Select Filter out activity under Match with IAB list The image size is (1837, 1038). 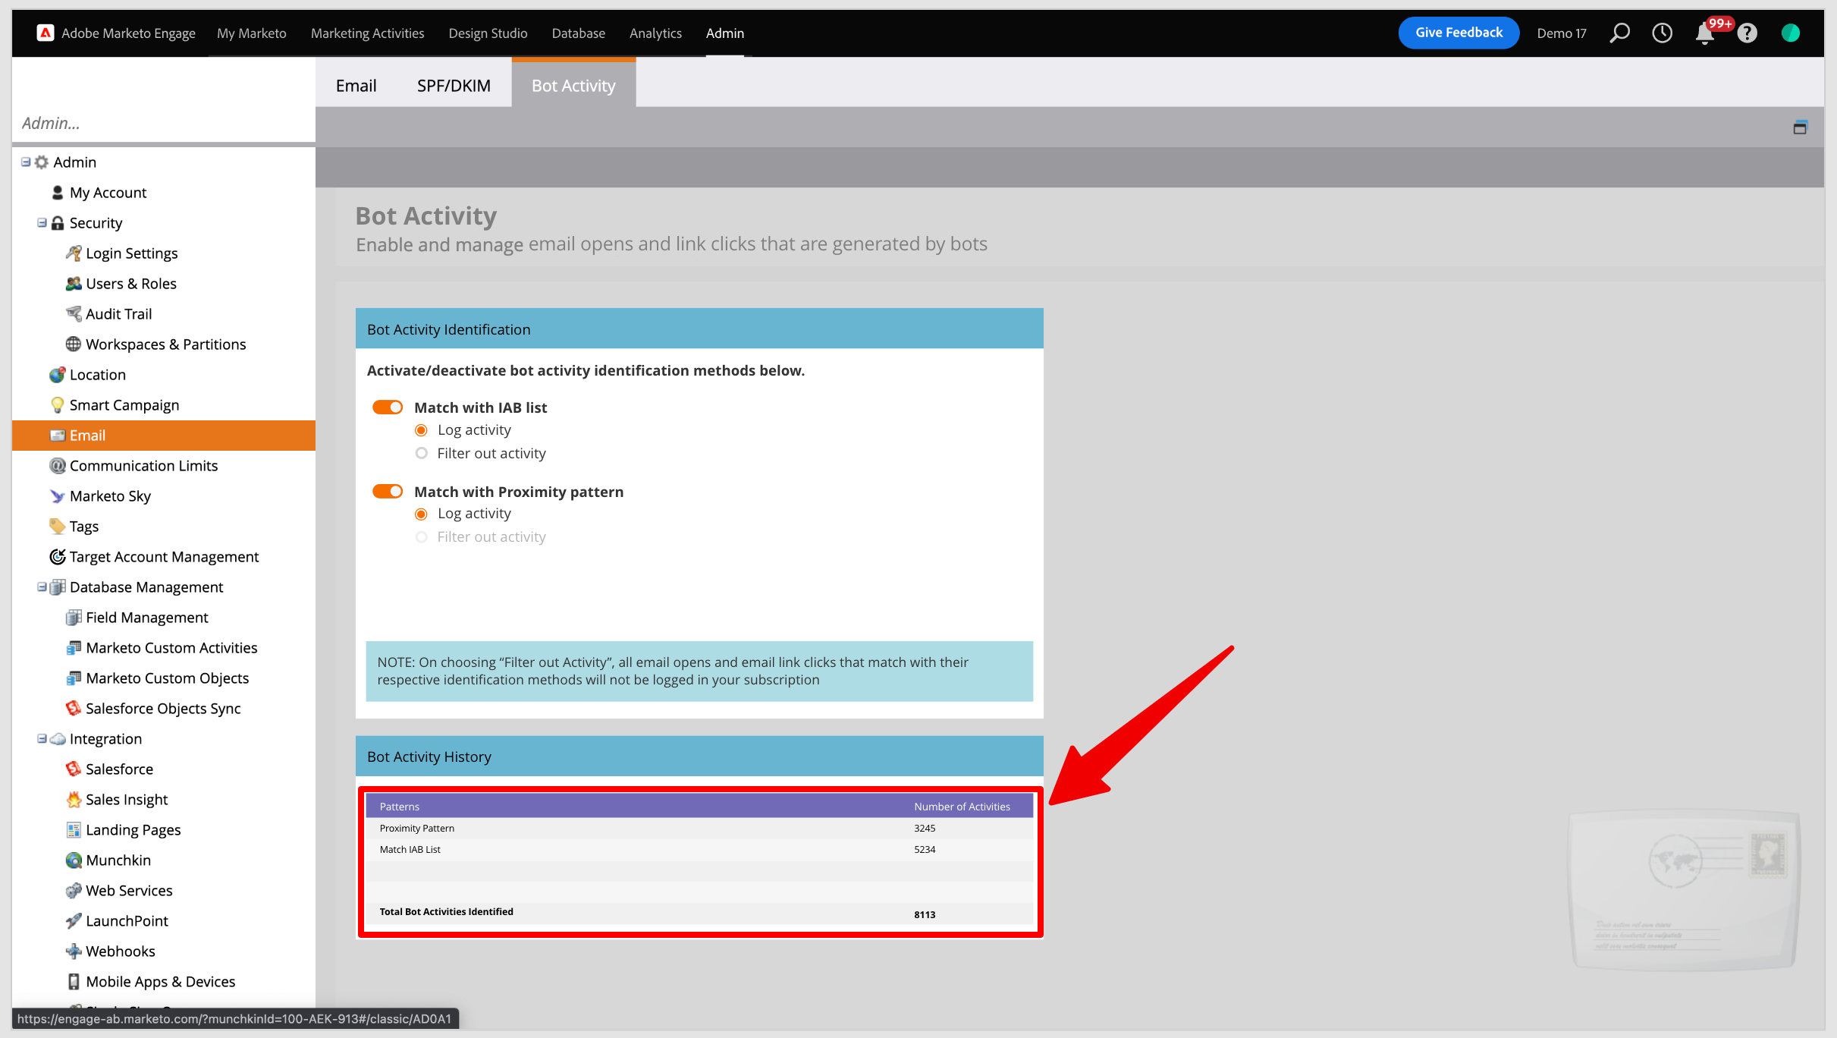422,453
